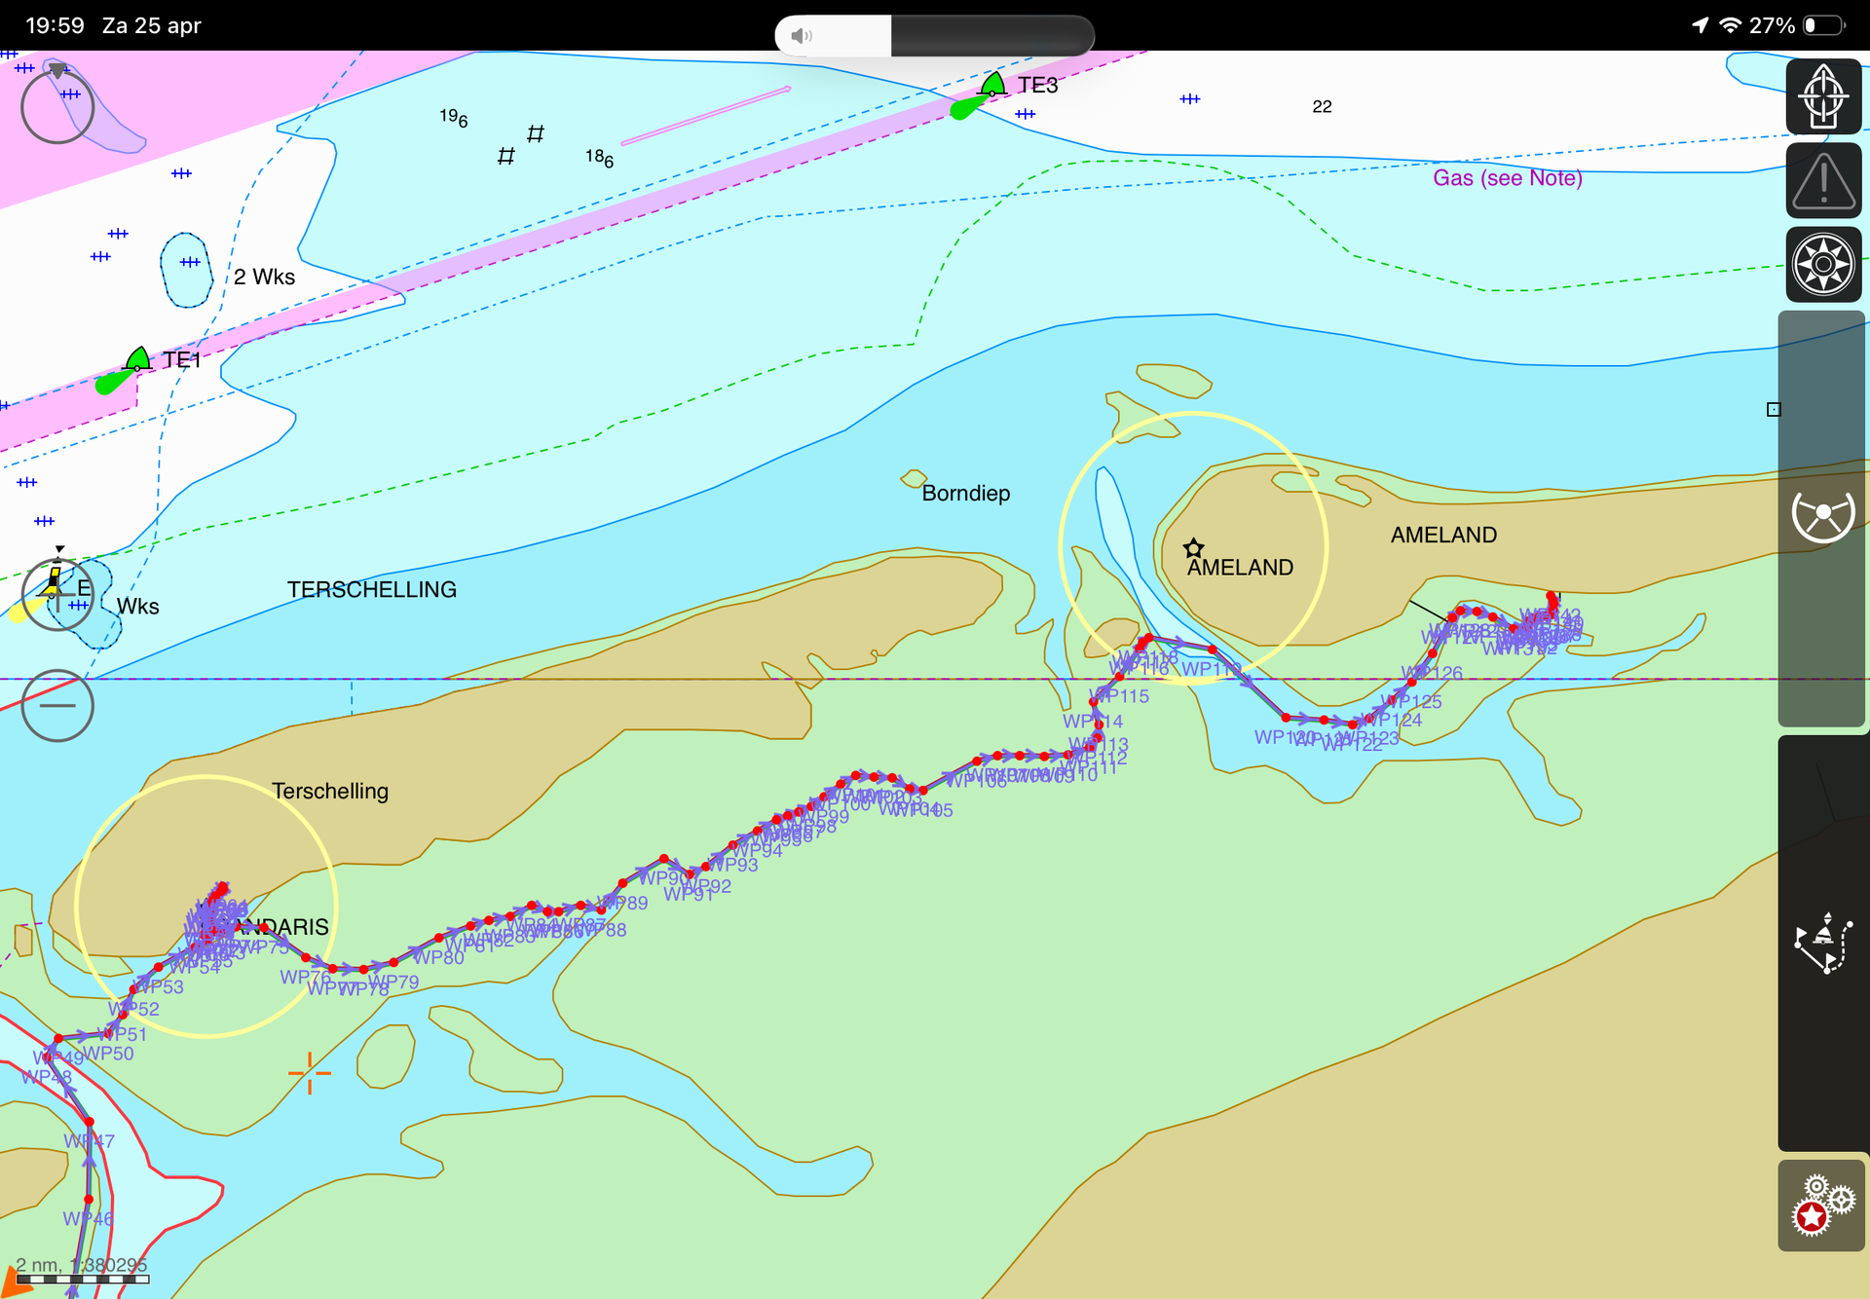This screenshot has width=1870, height=1299.
Task: Select the TE3 green buoy
Action: (x=991, y=87)
